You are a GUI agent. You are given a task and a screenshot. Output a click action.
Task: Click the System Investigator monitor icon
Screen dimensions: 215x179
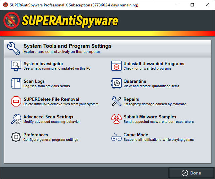(16, 66)
